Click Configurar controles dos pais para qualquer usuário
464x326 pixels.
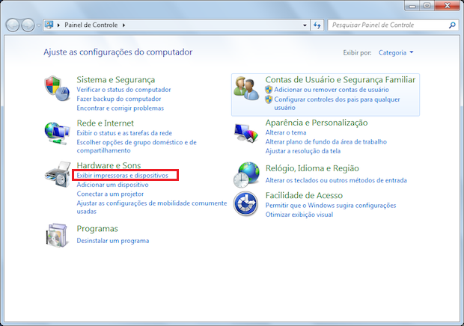[337, 103]
